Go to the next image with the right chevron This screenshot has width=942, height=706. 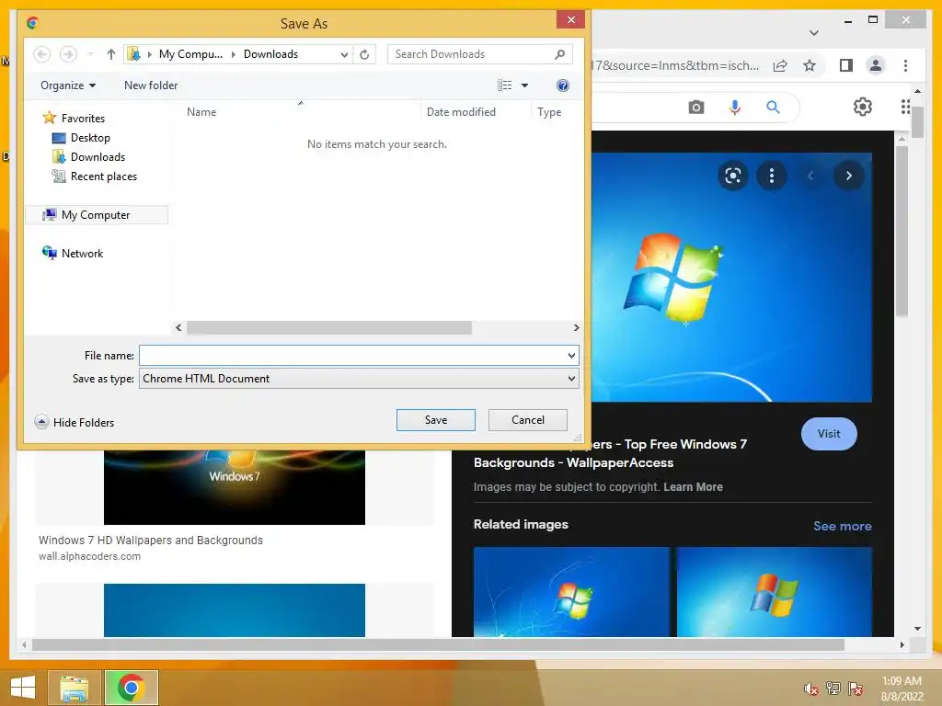(848, 176)
